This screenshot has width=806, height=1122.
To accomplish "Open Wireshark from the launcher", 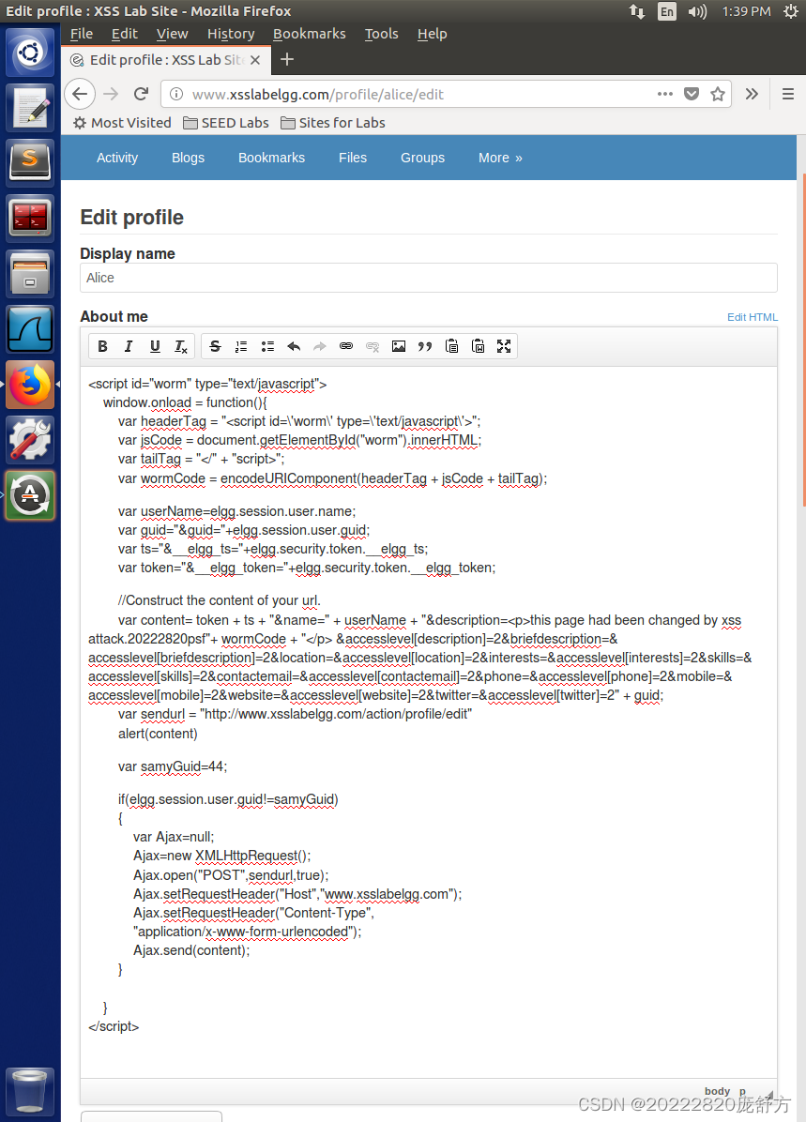I will click(x=30, y=329).
